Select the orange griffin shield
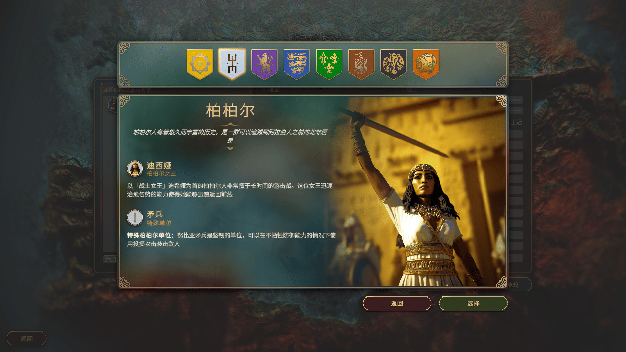This screenshot has height=352, width=626. pyautogui.click(x=426, y=64)
